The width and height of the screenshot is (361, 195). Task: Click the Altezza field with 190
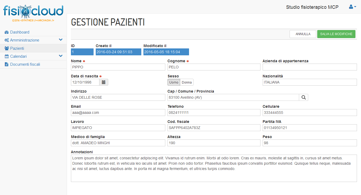pos(214,143)
